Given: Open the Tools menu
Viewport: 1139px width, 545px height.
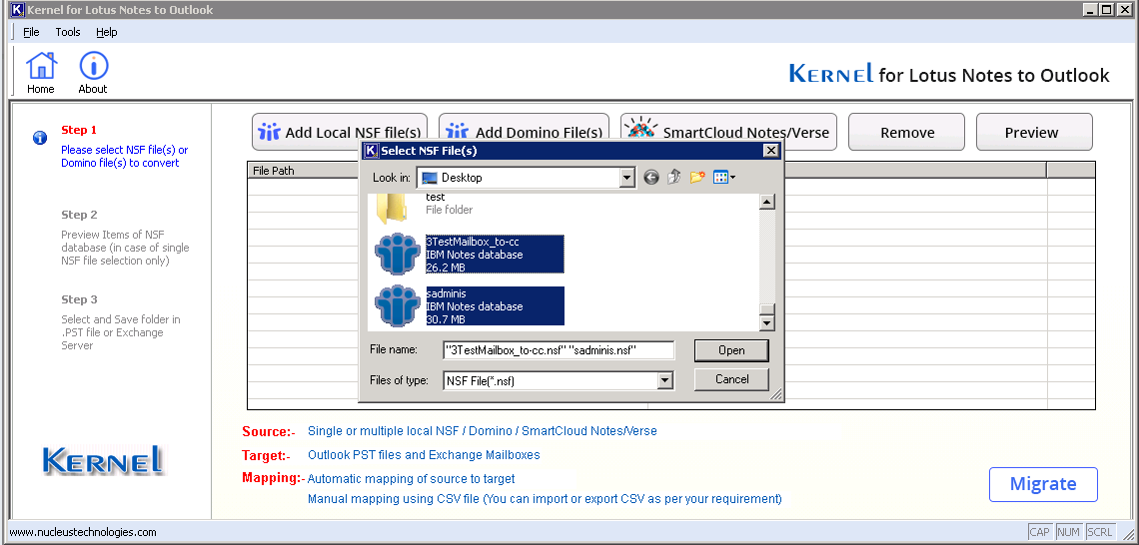Looking at the screenshot, I should pyautogui.click(x=68, y=32).
